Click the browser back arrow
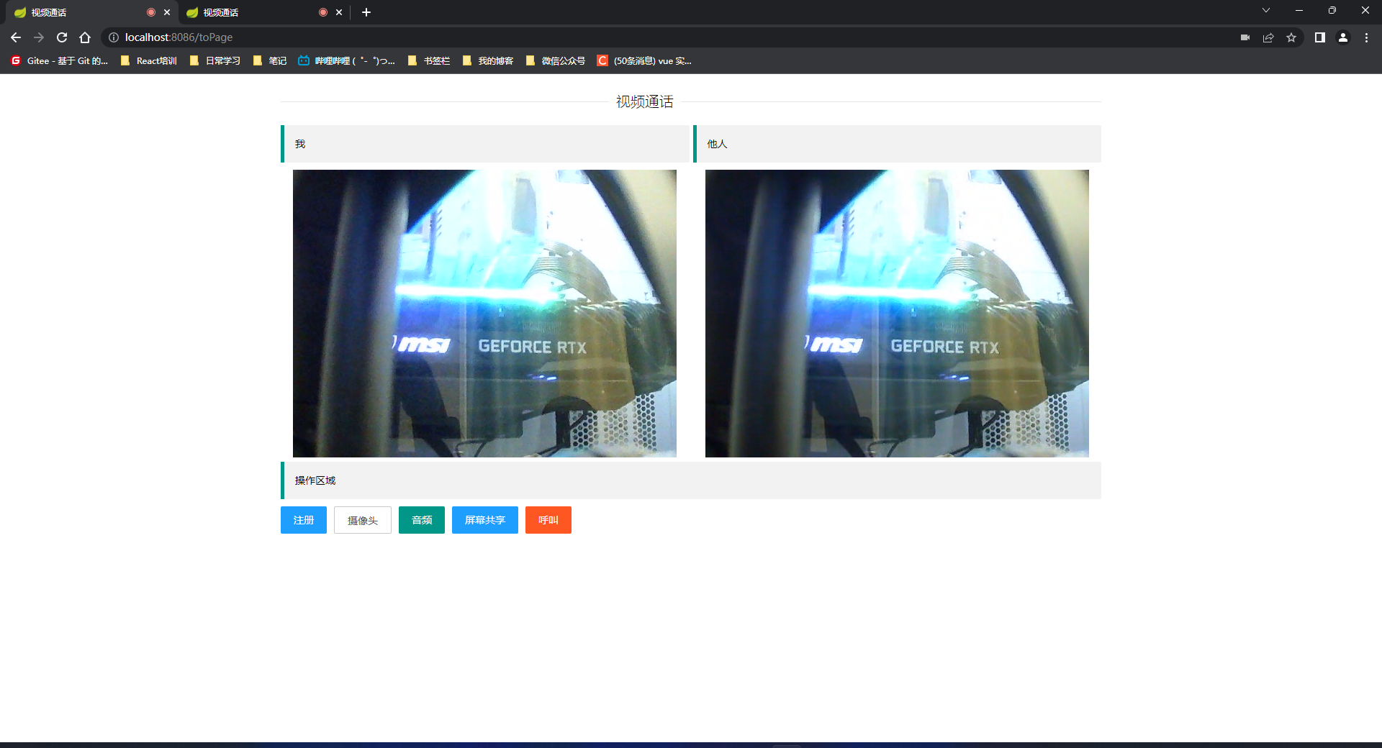 (x=16, y=37)
